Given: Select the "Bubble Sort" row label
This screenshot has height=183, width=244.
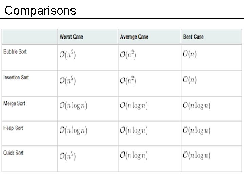Looking at the screenshot, I should [15, 52].
